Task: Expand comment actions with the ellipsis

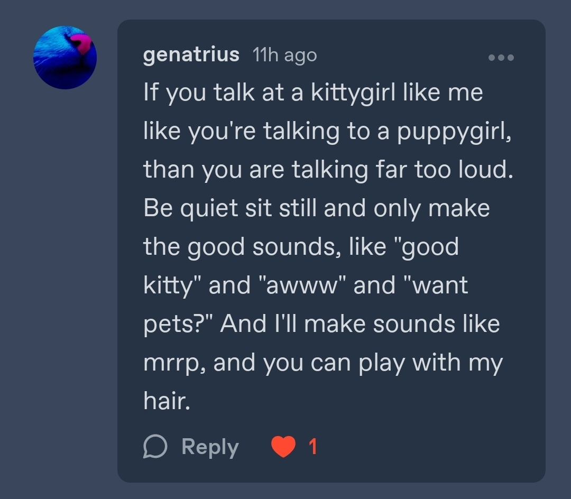Action: [x=501, y=57]
